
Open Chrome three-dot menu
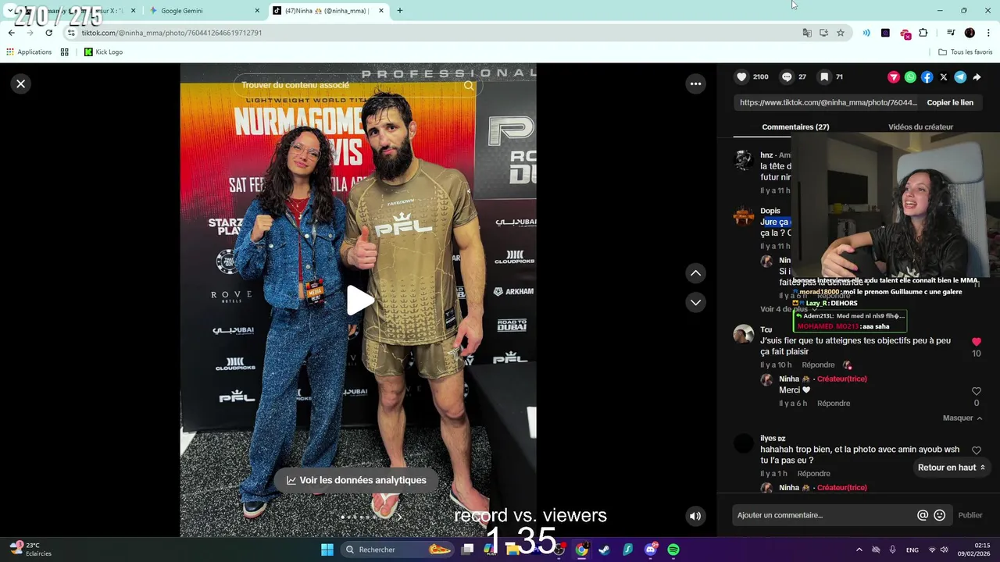(989, 33)
